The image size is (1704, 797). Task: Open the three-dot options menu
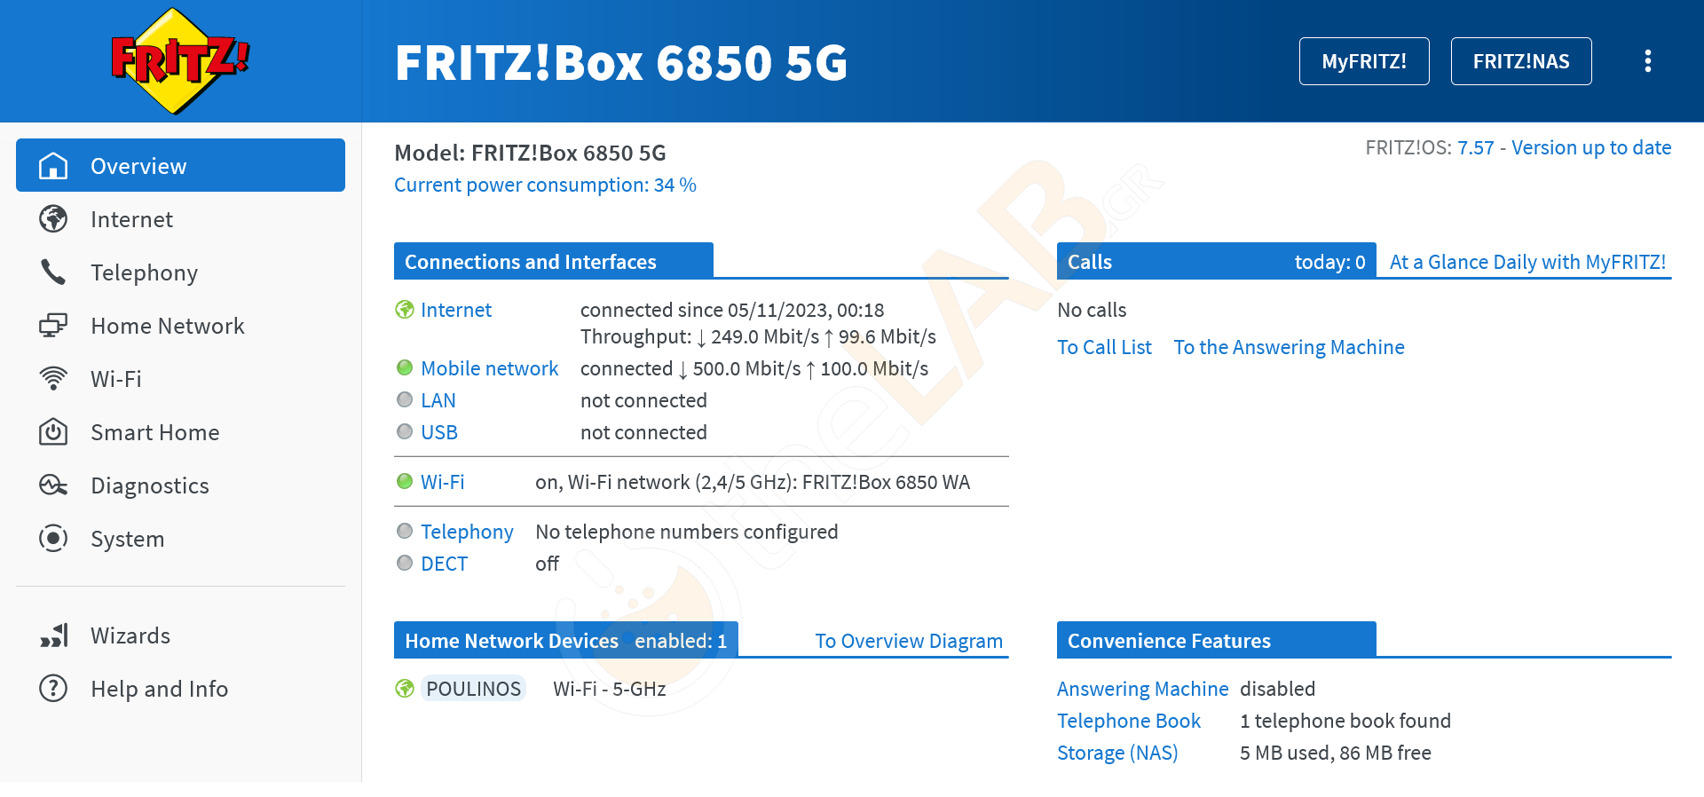coord(1647,61)
